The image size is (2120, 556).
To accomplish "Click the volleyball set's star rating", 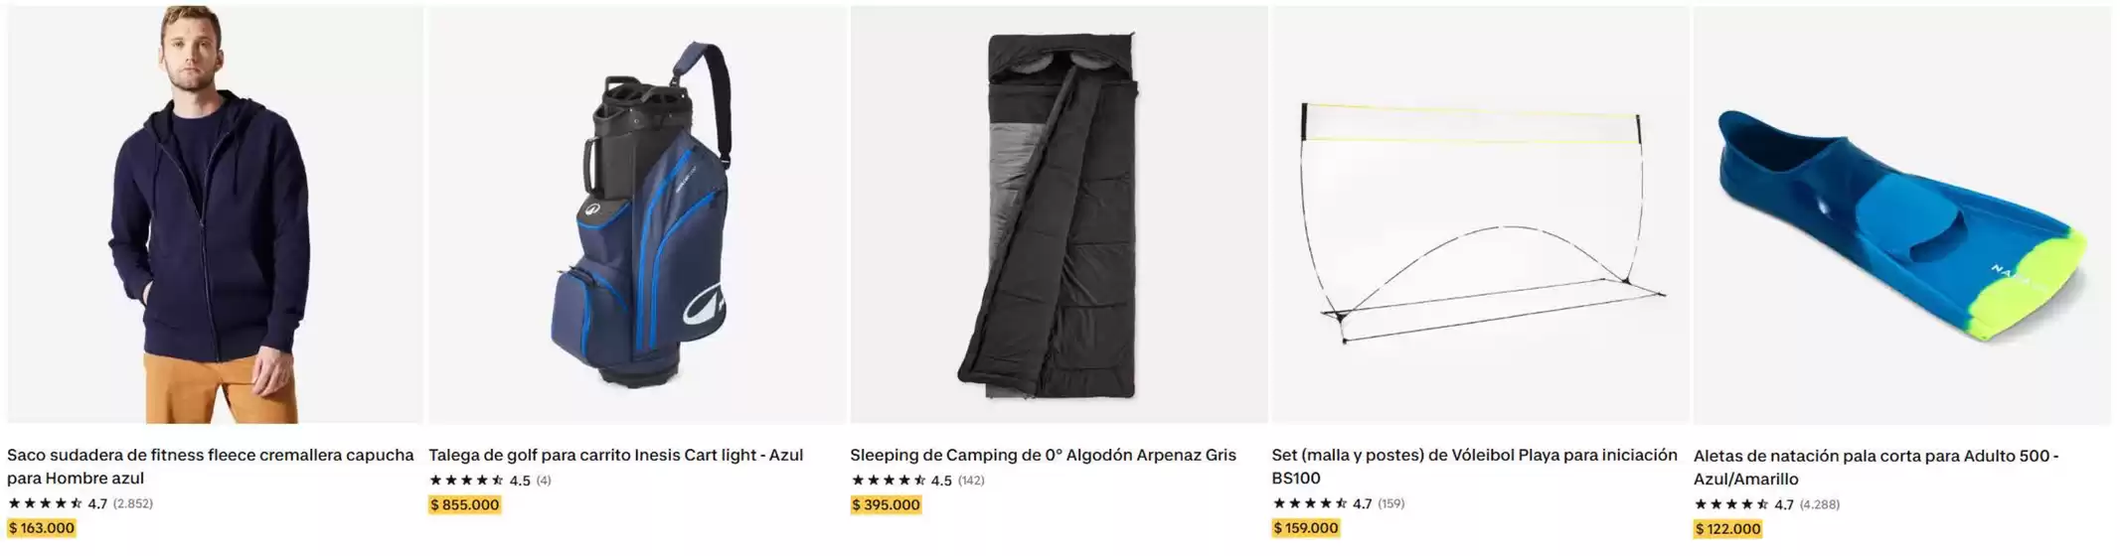I will (1322, 503).
